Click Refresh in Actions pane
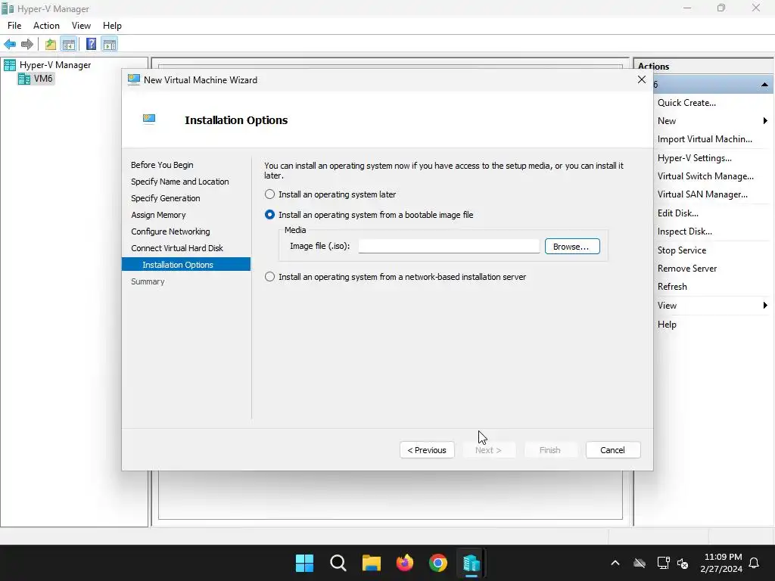Viewport: 775px width, 581px height. point(672,287)
